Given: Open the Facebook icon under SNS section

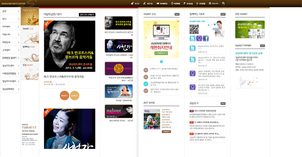Looking at the screenshot, I should [205, 38].
